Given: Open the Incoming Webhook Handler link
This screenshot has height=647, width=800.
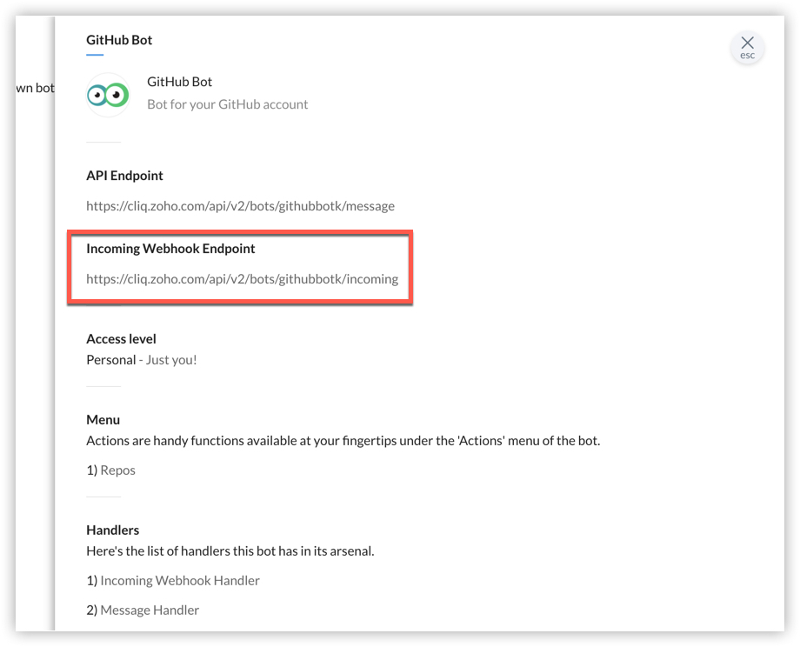Looking at the screenshot, I should 180,580.
